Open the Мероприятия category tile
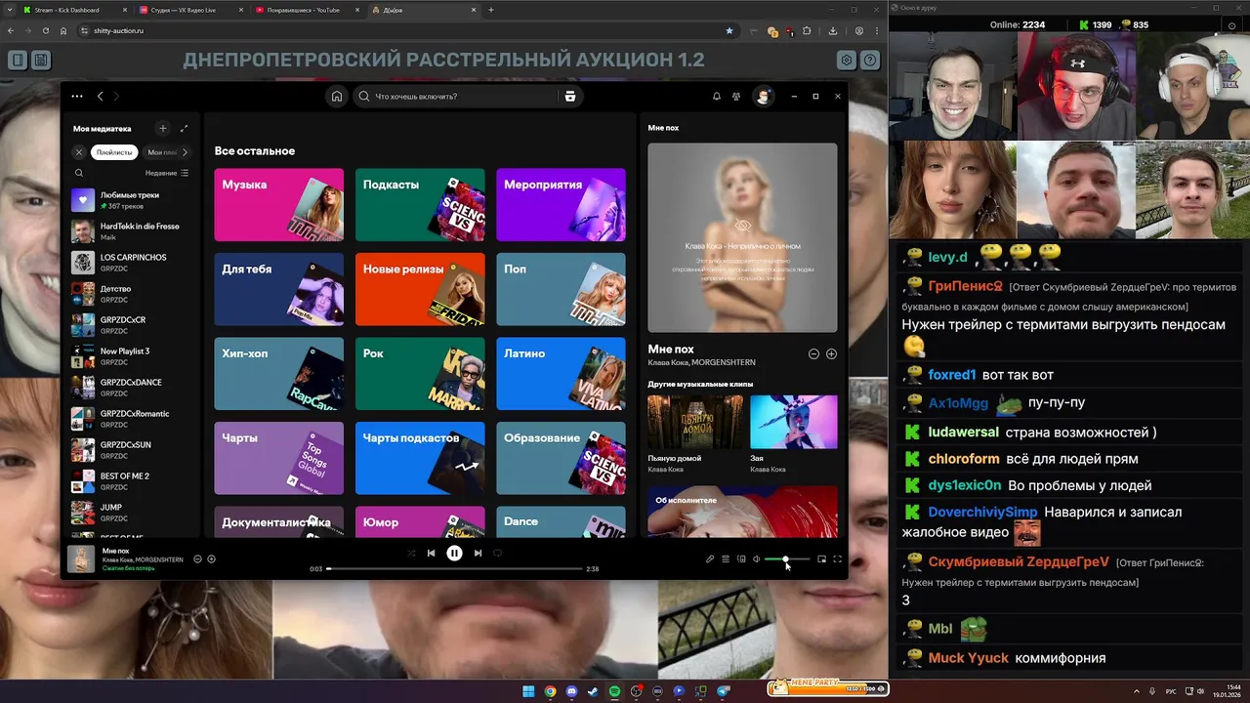This screenshot has height=703, width=1250. 561,205
